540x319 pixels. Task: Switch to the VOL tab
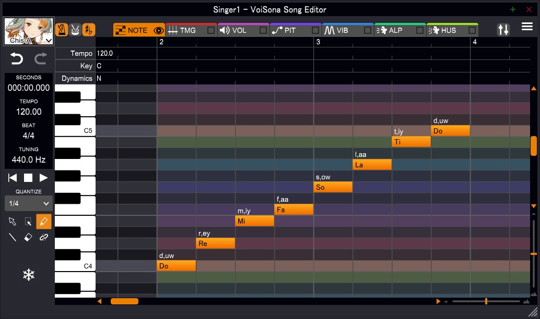[x=243, y=30]
